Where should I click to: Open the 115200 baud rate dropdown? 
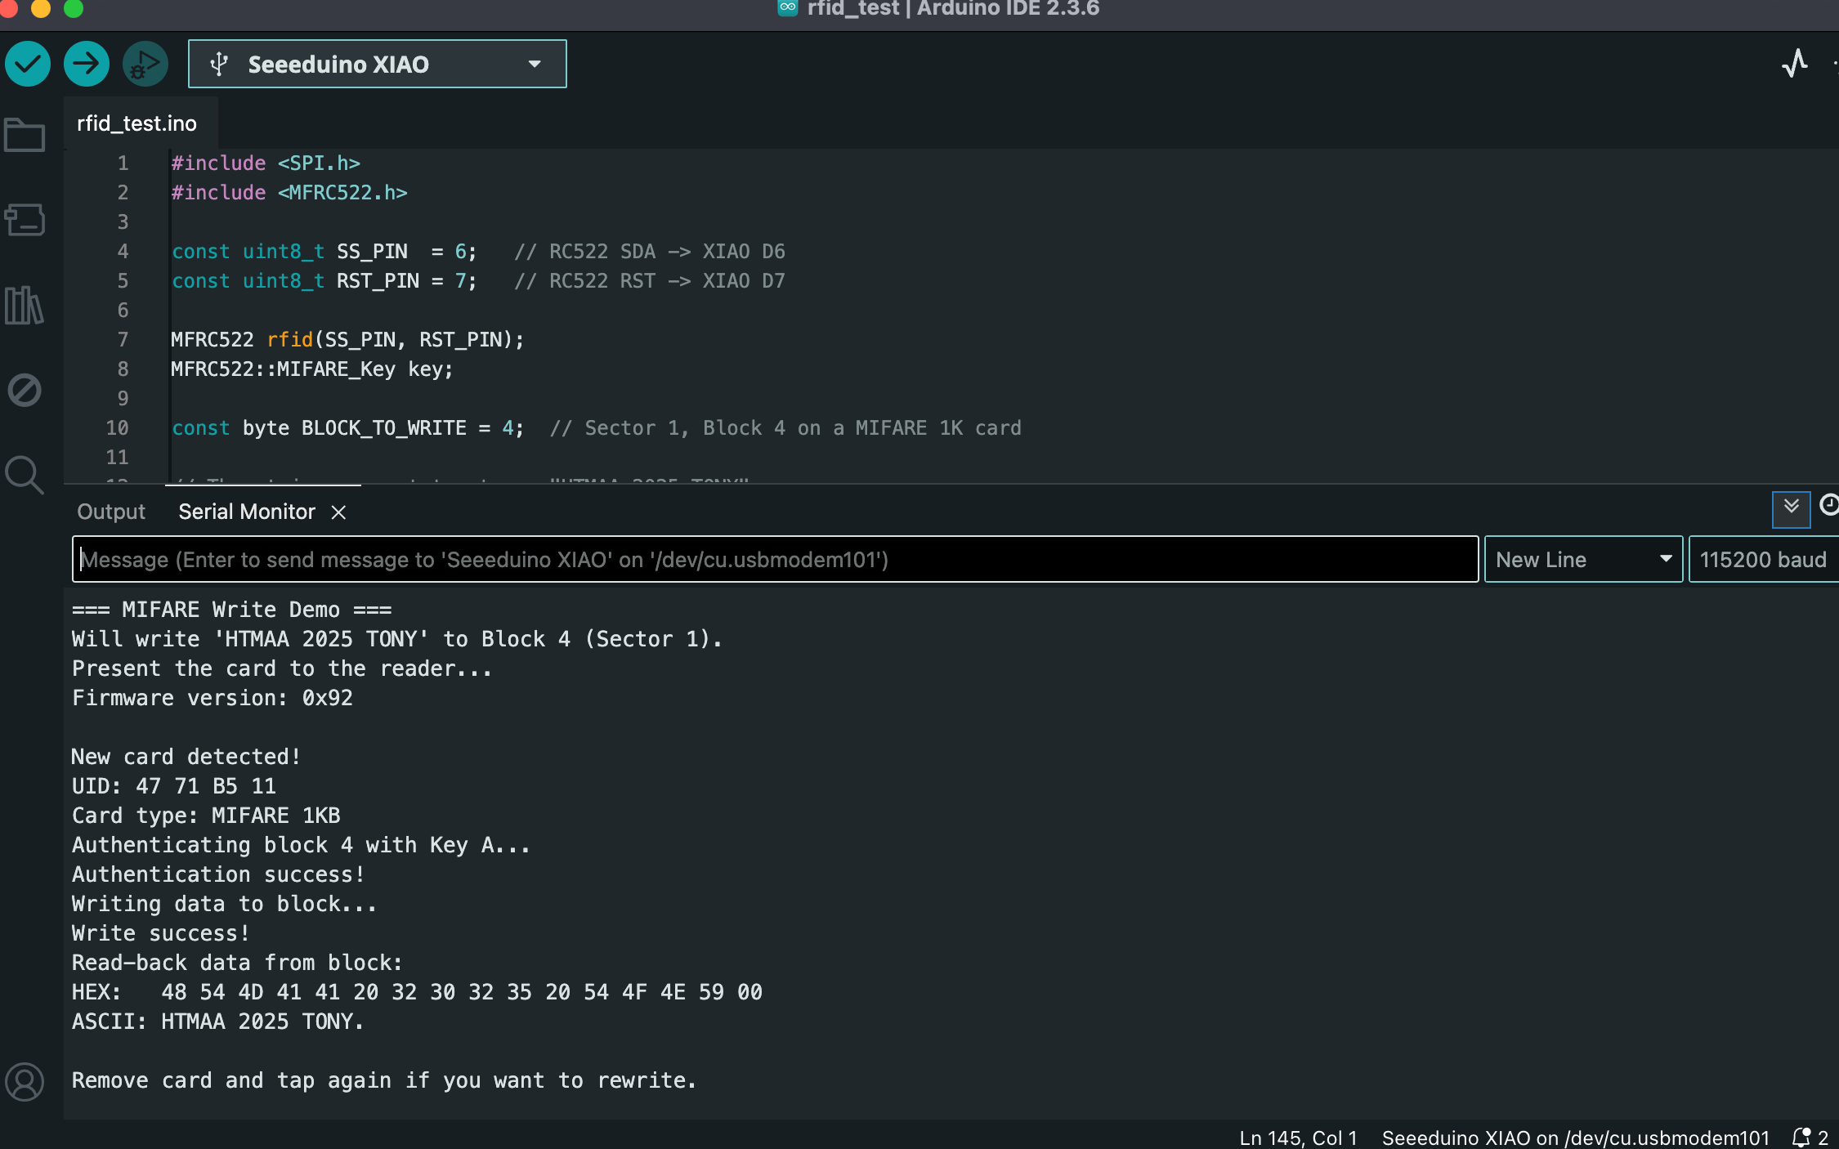pos(1763,559)
